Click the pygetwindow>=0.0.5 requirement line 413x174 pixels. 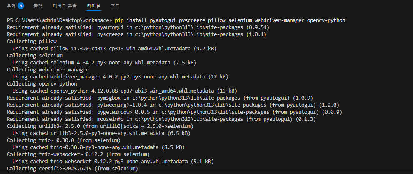[174, 112]
